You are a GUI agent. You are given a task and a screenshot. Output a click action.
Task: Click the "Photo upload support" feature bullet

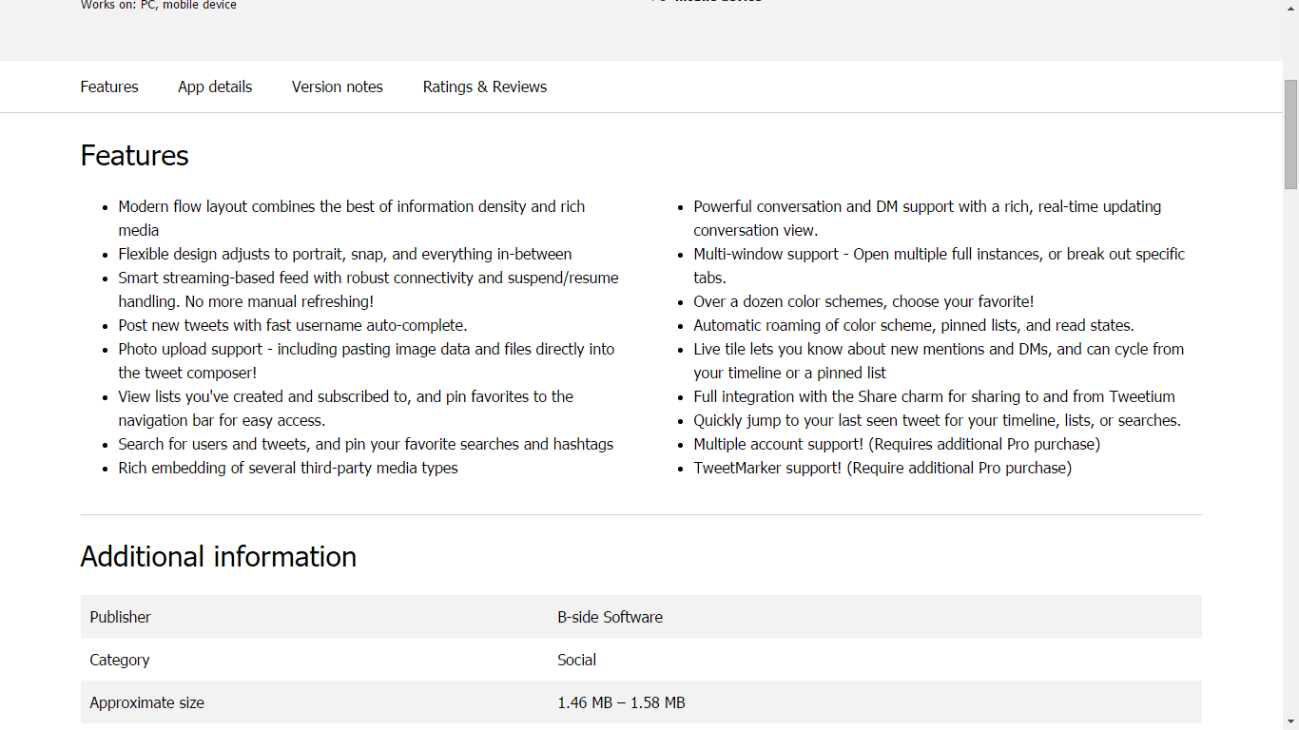tap(367, 361)
